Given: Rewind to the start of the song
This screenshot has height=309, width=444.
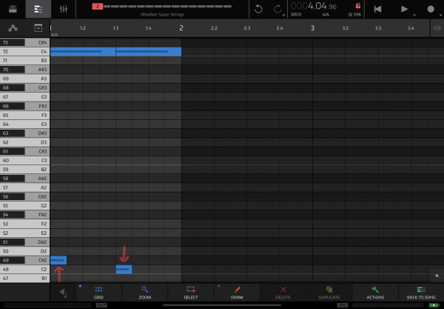Looking at the screenshot, I should click(x=377, y=9).
